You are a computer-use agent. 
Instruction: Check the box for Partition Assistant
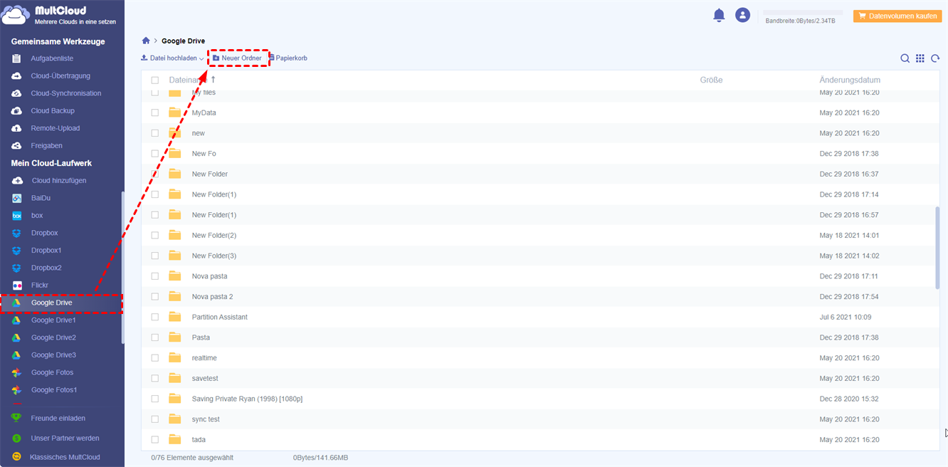click(x=155, y=317)
